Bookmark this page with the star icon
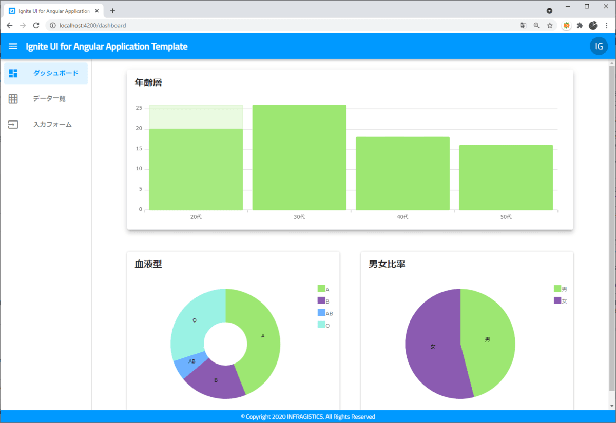This screenshot has height=423, width=616. (550, 25)
